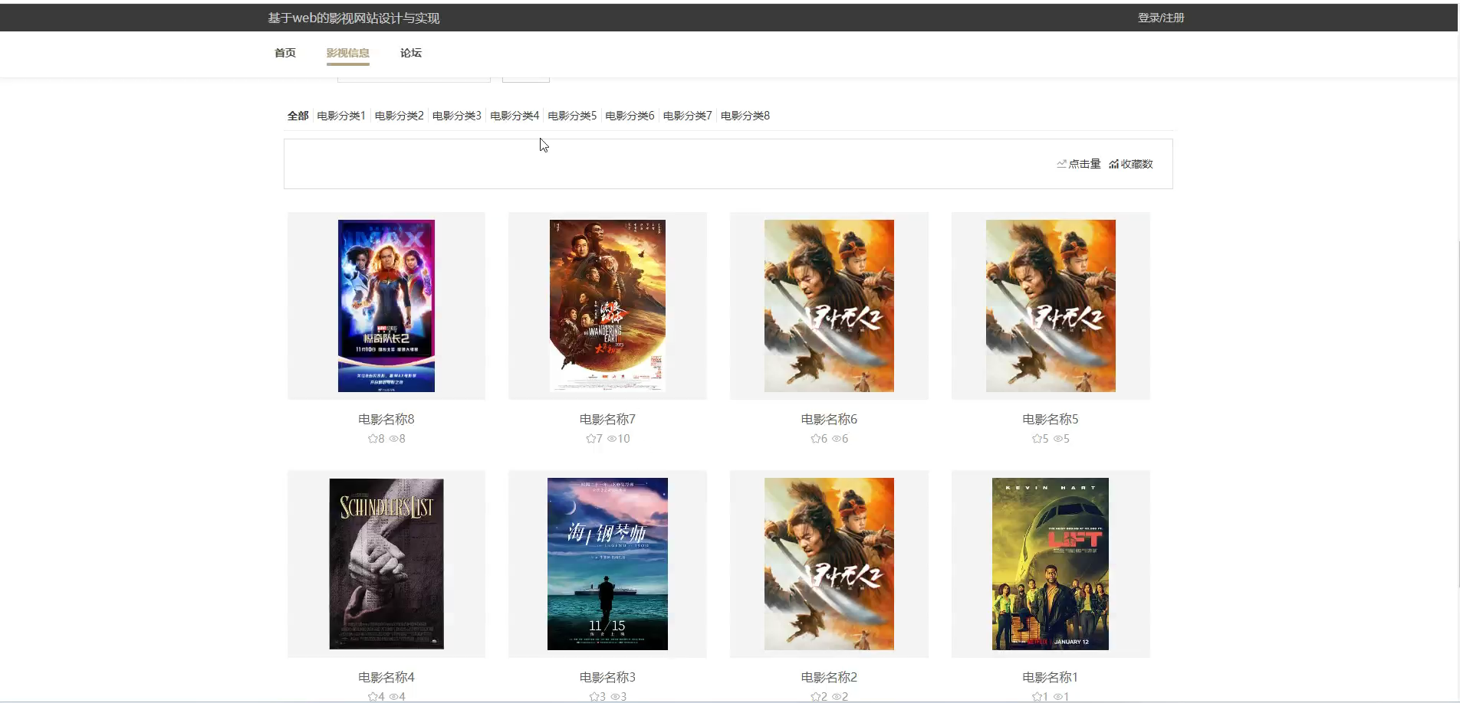The width and height of the screenshot is (1460, 703).
Task: Open the 论坛 navigation tab
Action: 411,53
